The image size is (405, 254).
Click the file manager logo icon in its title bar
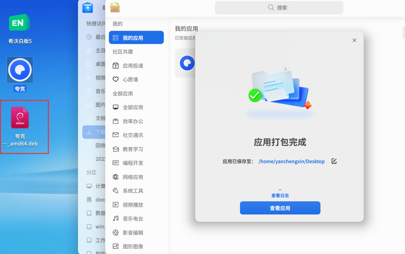click(x=88, y=8)
